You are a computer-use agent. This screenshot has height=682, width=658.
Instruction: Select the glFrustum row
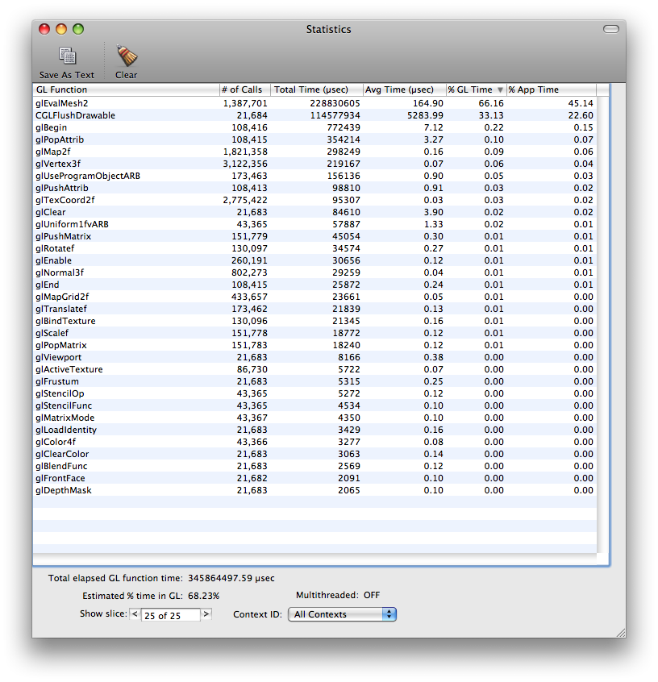pos(314,381)
